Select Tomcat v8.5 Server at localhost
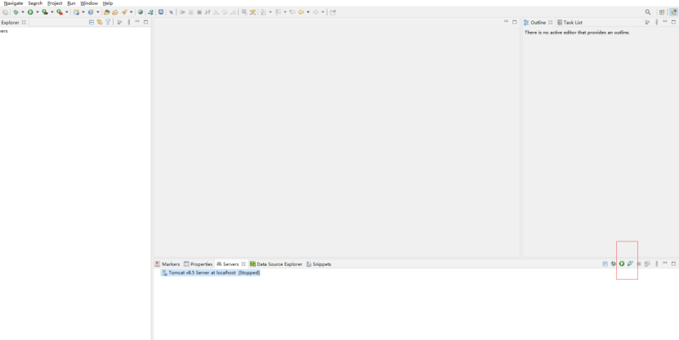Image resolution: width=679 pixels, height=340 pixels. tap(211, 273)
